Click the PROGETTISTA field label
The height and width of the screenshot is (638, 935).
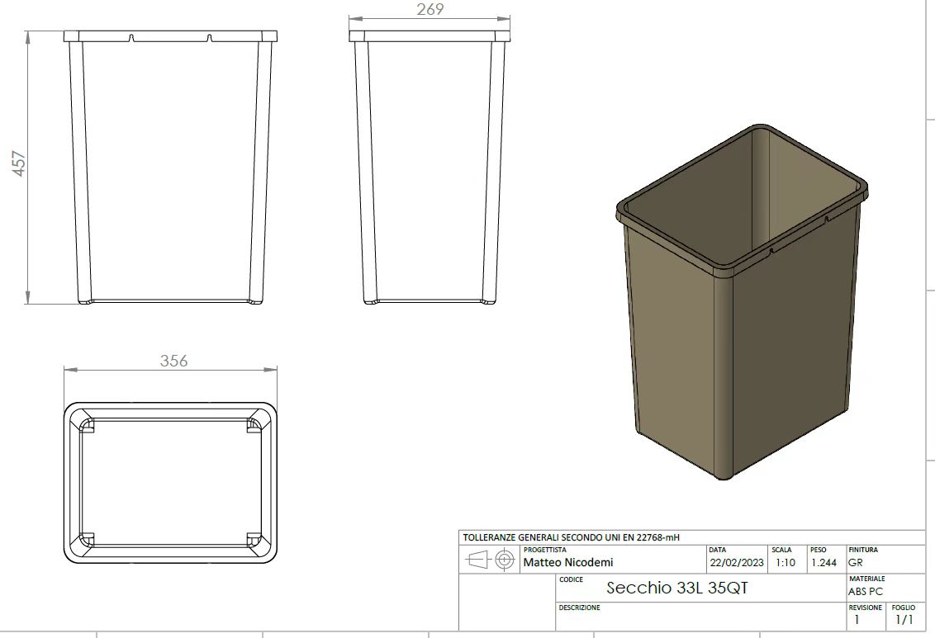[x=545, y=550]
